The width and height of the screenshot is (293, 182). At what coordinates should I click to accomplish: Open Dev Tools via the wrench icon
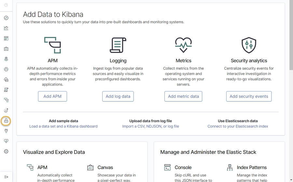[6, 131]
